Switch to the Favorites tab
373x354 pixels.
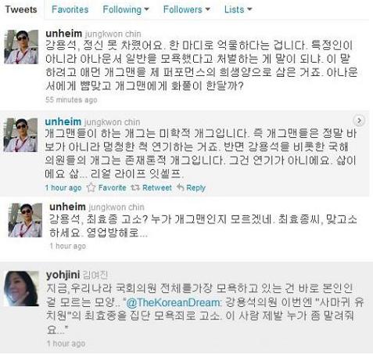[70, 9]
